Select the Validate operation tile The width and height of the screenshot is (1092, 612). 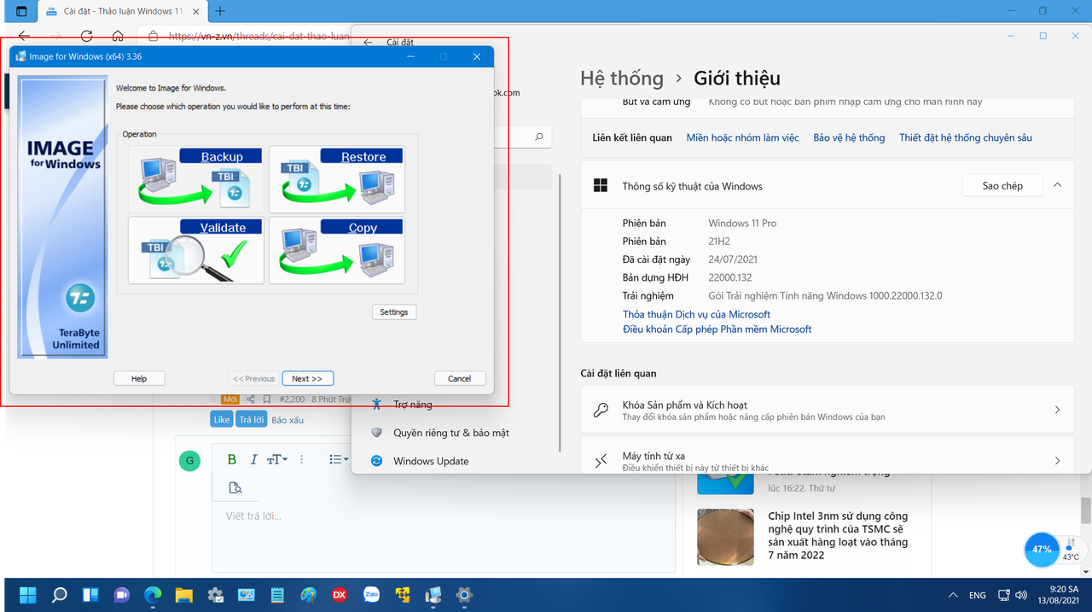tap(196, 250)
